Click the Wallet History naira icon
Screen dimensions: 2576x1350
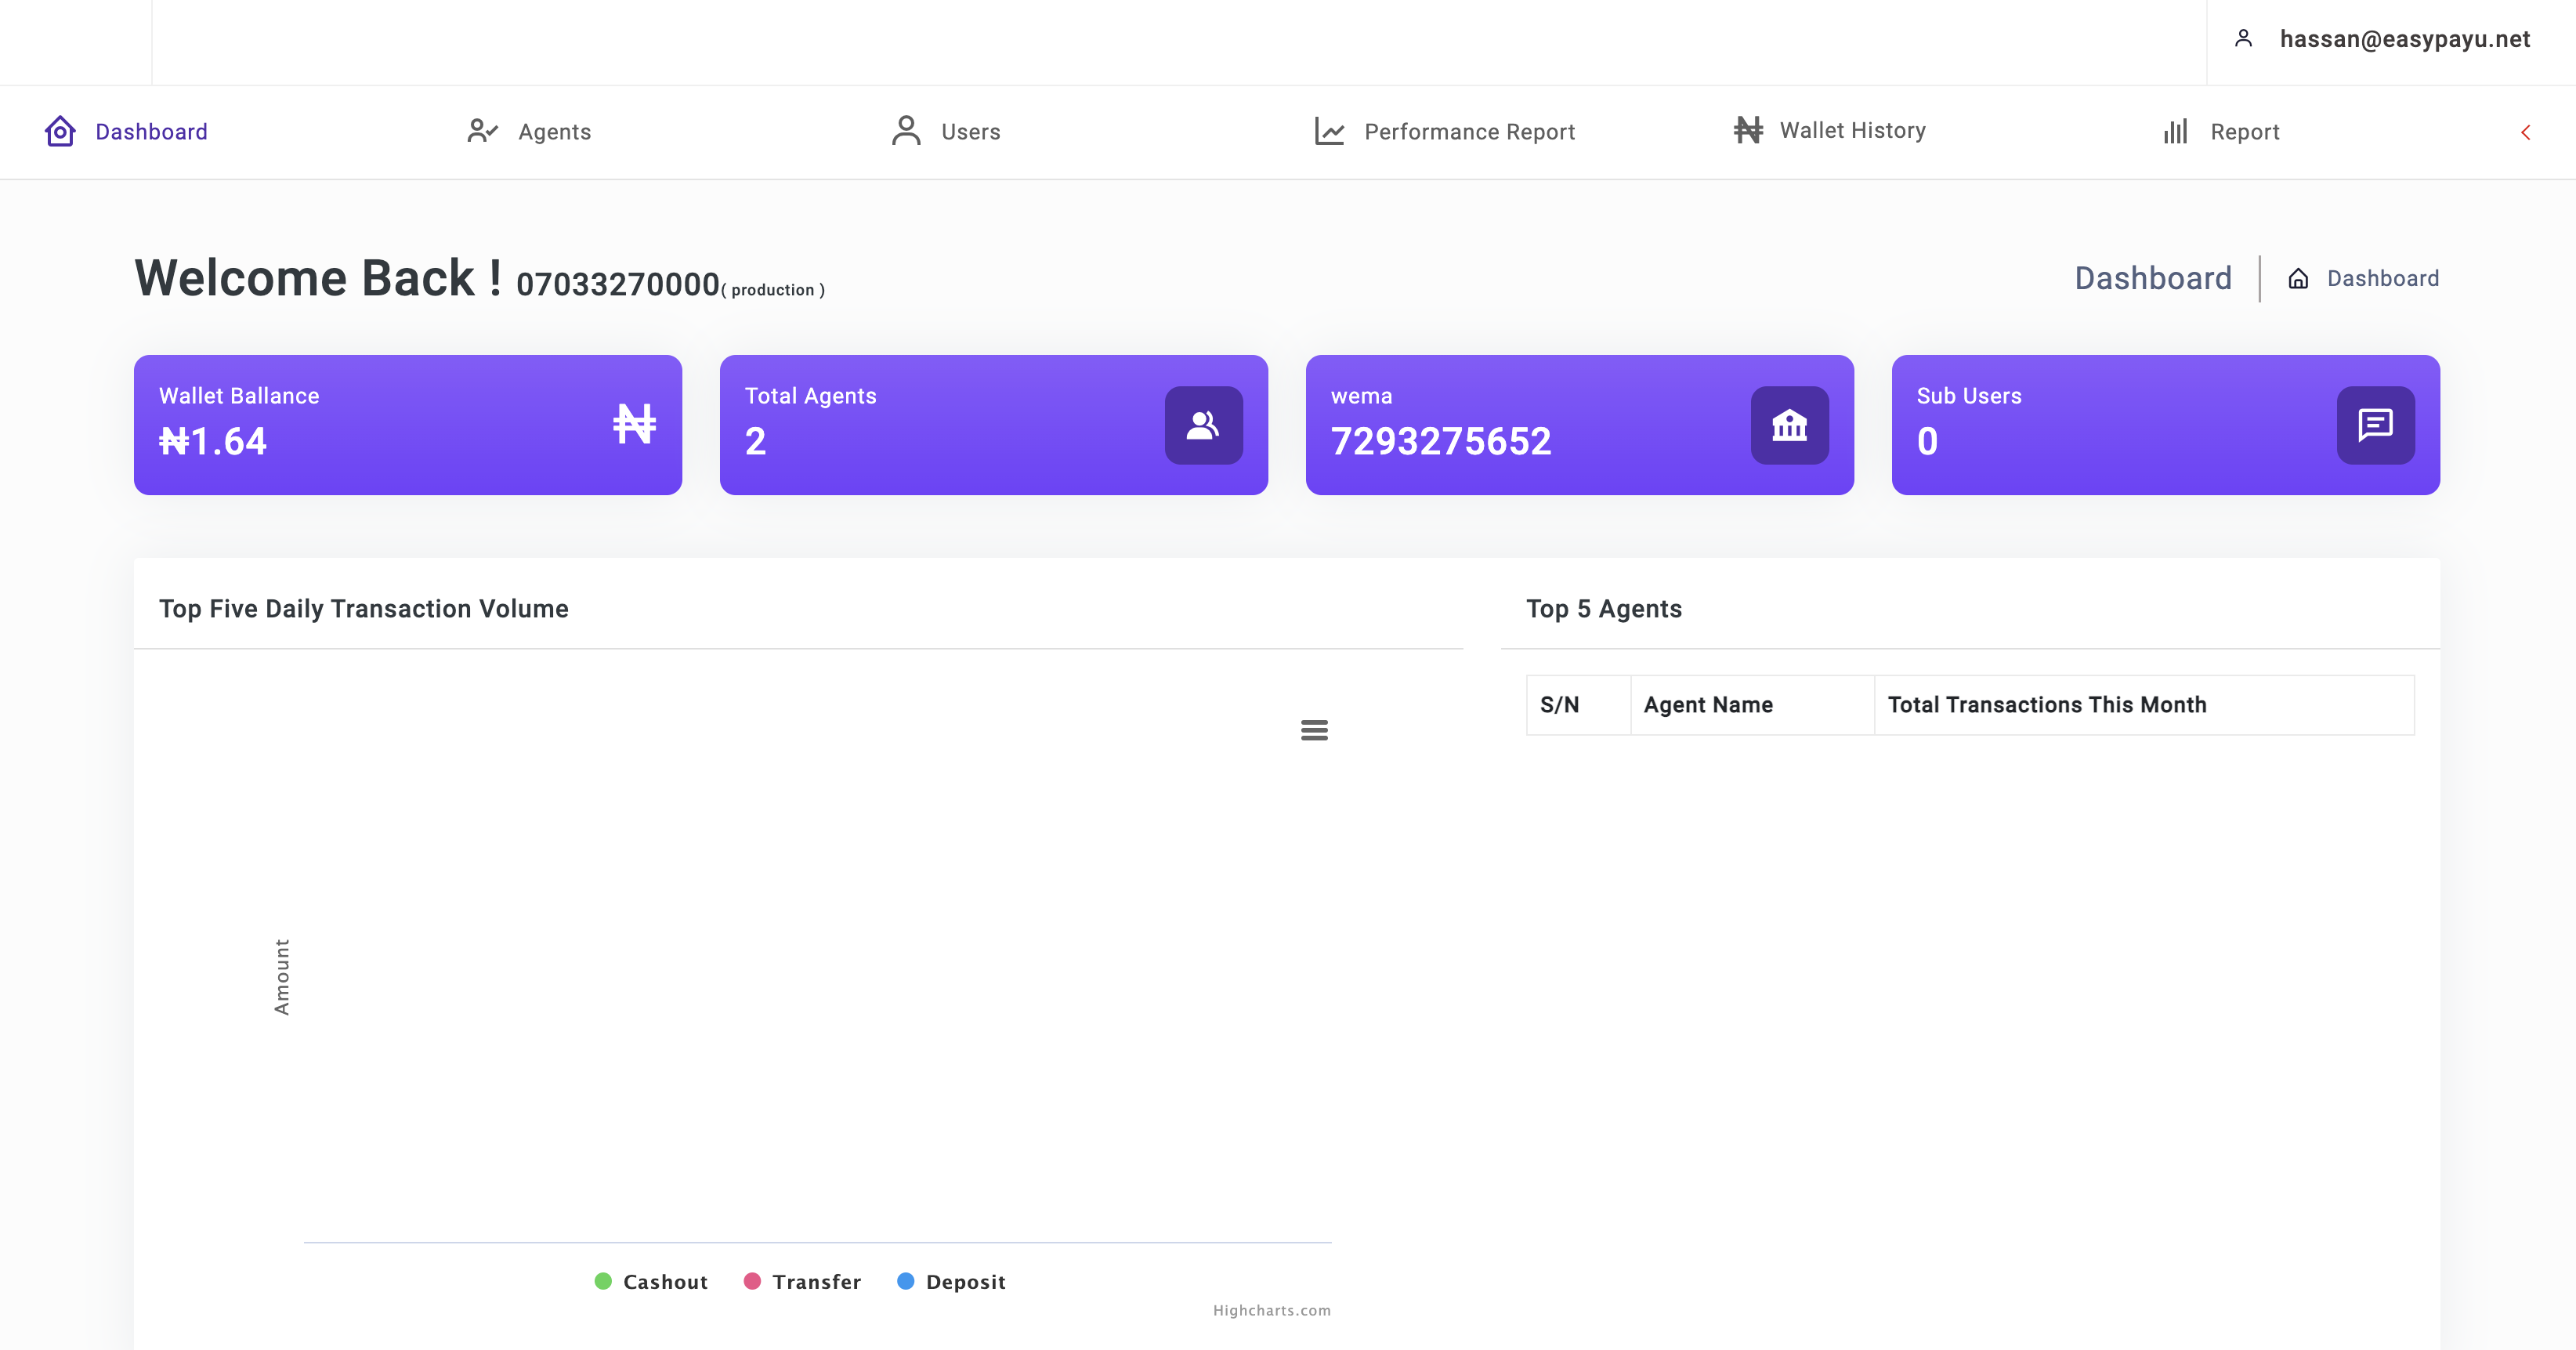(1748, 130)
